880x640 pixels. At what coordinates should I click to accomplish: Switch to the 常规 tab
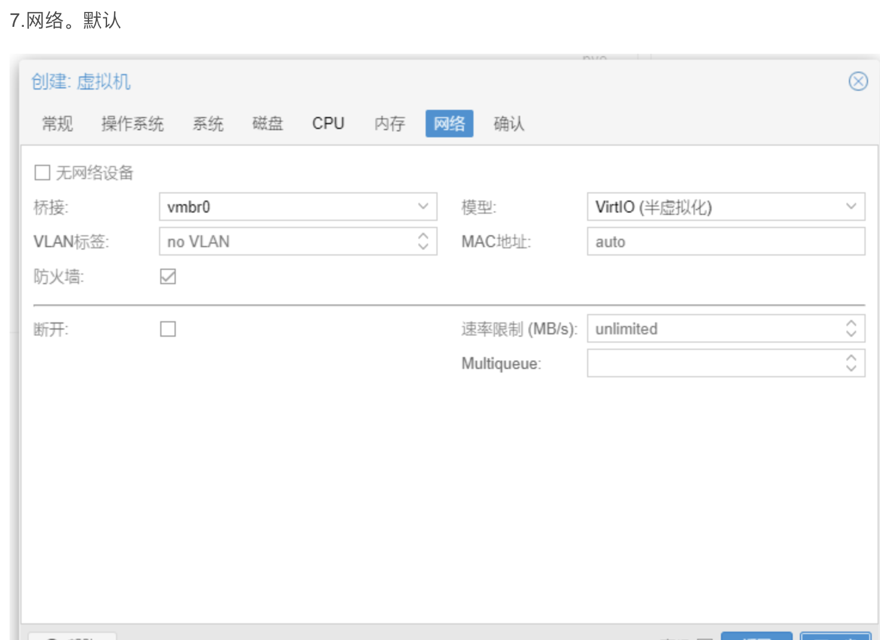point(57,124)
